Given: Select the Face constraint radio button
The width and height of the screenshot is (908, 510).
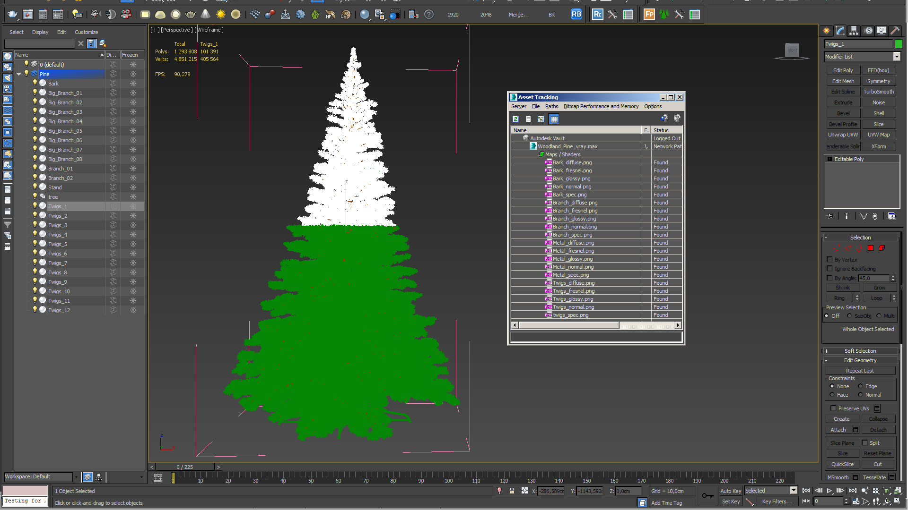Looking at the screenshot, I should (832, 395).
